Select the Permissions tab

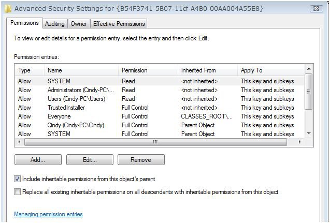[25, 23]
